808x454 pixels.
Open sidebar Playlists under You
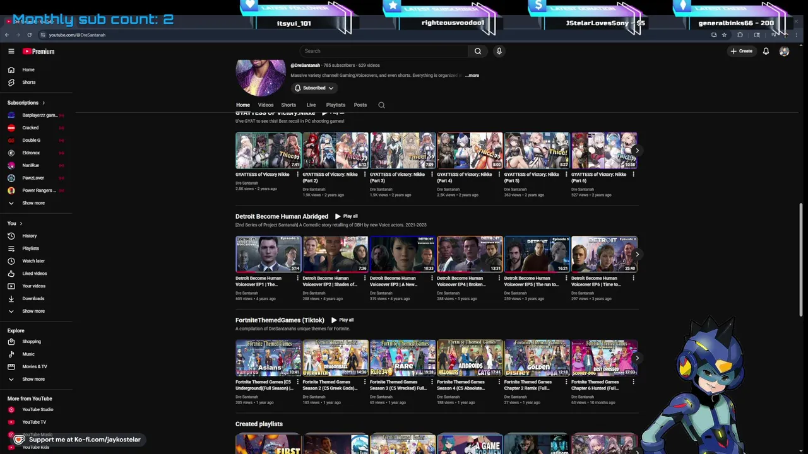point(30,248)
